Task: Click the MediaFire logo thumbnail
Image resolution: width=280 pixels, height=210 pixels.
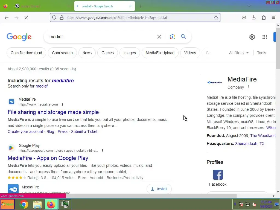Action: [214, 83]
